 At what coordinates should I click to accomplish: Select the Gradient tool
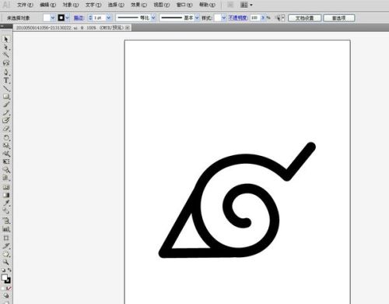click(6, 195)
